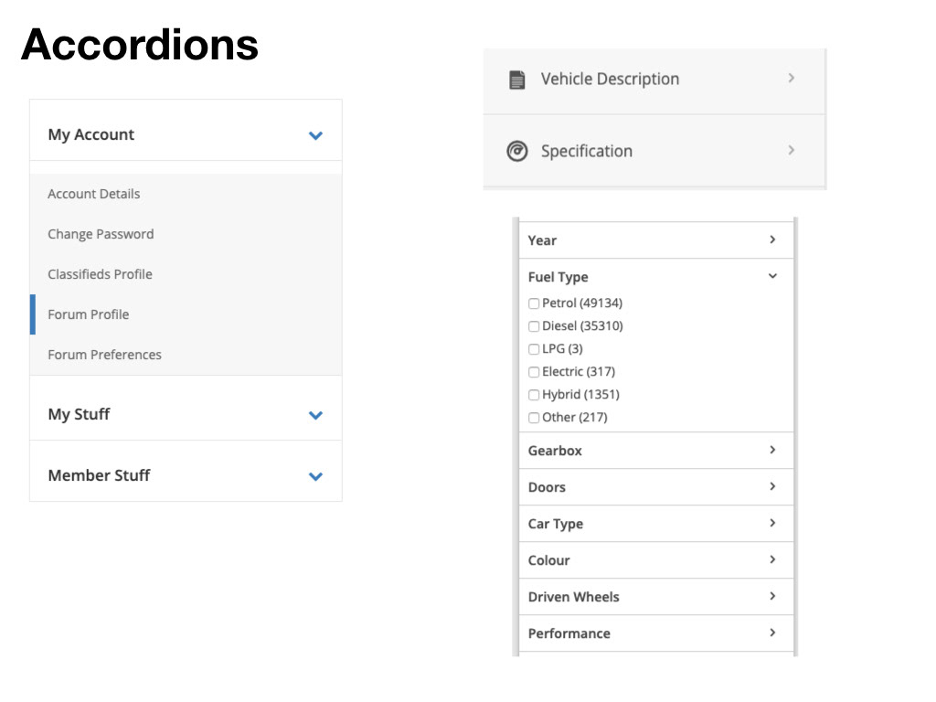Expand My Stuff with the blue chevron
This screenshot has width=936, height=702.
click(x=315, y=415)
